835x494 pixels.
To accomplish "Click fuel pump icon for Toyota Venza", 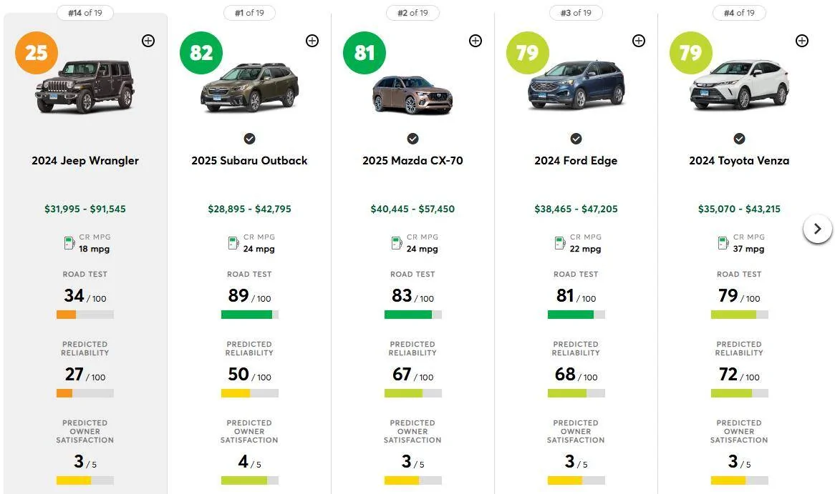I will point(723,243).
